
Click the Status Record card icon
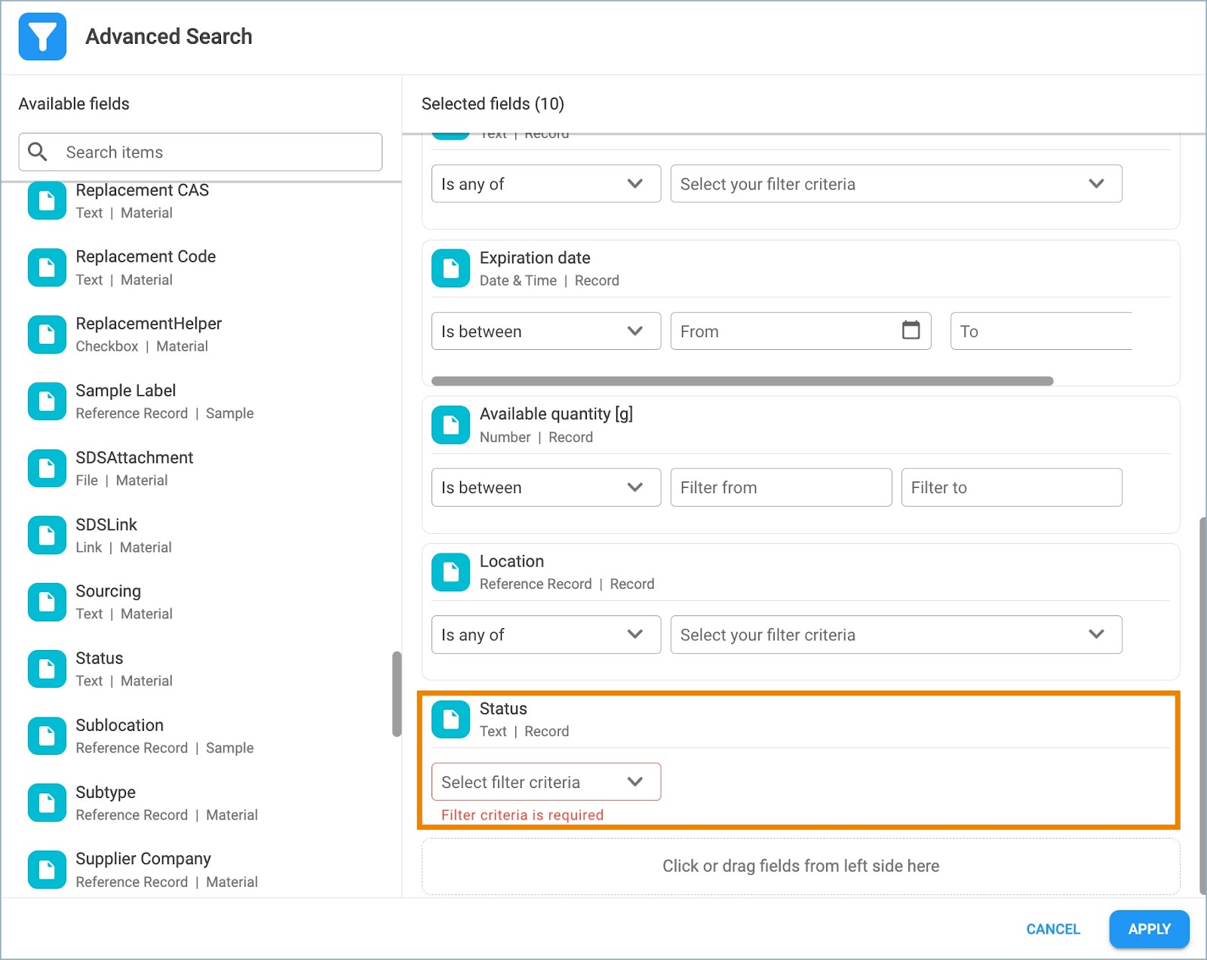point(450,719)
